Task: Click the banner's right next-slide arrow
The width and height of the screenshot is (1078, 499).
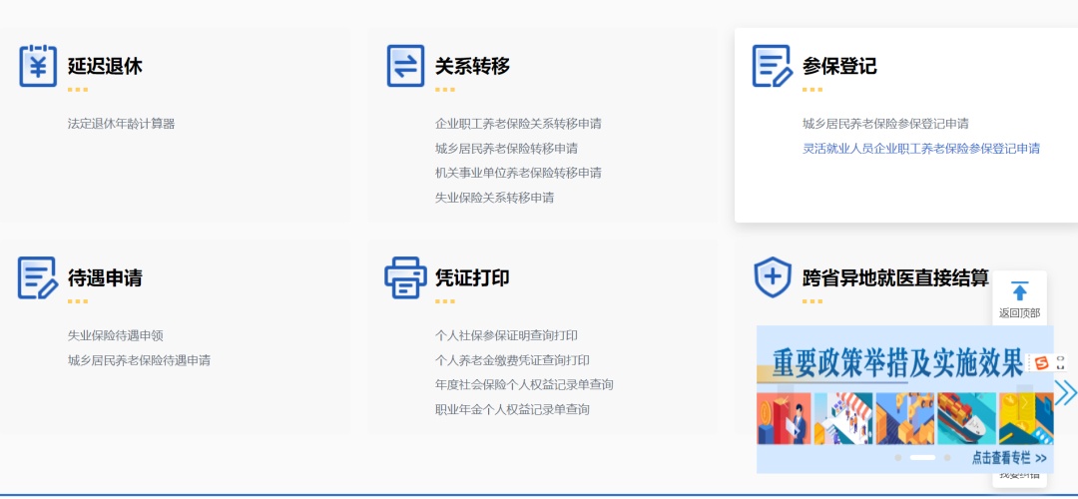Action: (1025, 403)
